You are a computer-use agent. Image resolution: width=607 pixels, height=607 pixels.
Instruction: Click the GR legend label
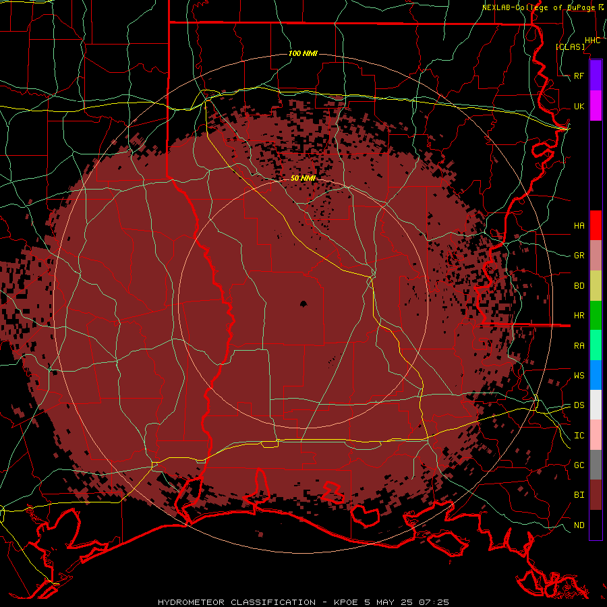(579, 256)
